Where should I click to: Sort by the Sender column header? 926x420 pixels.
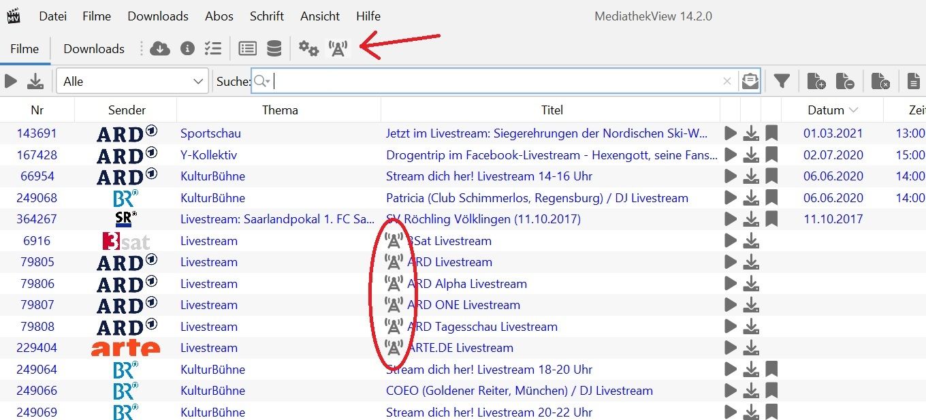coord(127,110)
